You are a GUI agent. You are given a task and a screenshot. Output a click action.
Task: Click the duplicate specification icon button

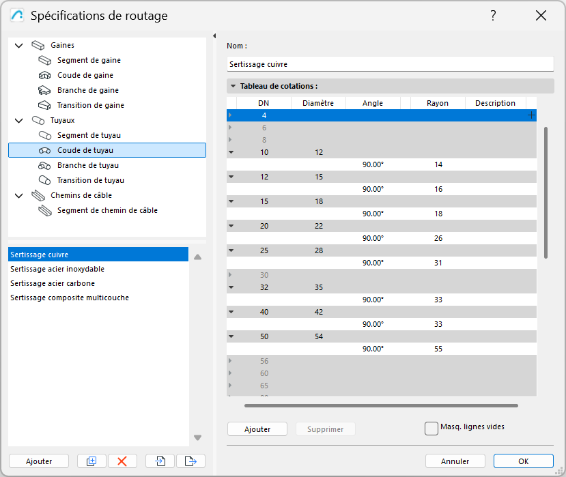click(91, 461)
